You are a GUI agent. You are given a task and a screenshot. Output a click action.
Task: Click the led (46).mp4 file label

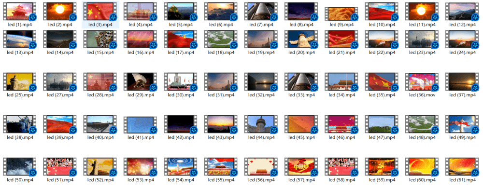(x=342, y=137)
